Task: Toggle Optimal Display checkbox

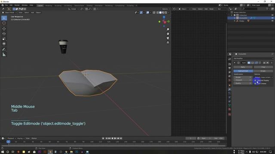Action: pyautogui.click(x=255, y=80)
